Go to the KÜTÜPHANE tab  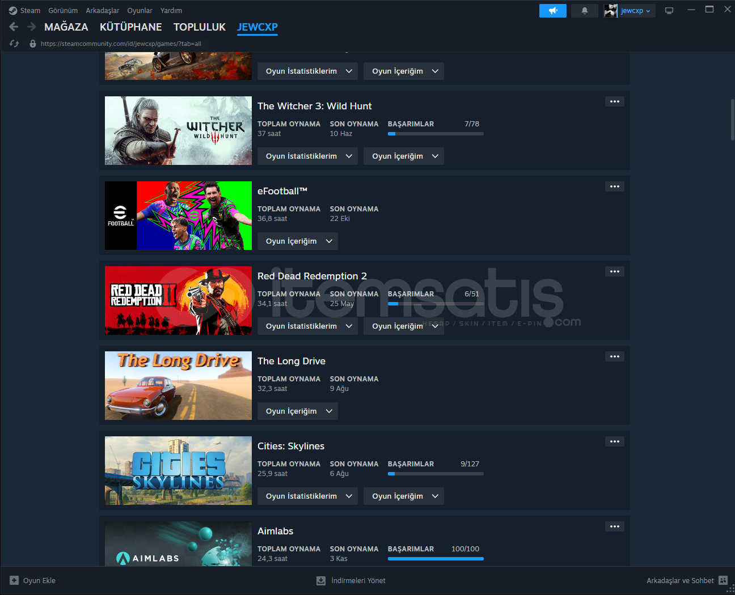pos(131,27)
